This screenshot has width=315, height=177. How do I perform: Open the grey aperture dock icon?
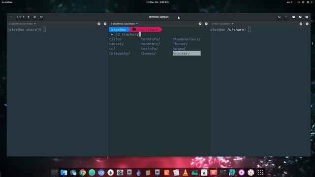[x=120, y=173]
